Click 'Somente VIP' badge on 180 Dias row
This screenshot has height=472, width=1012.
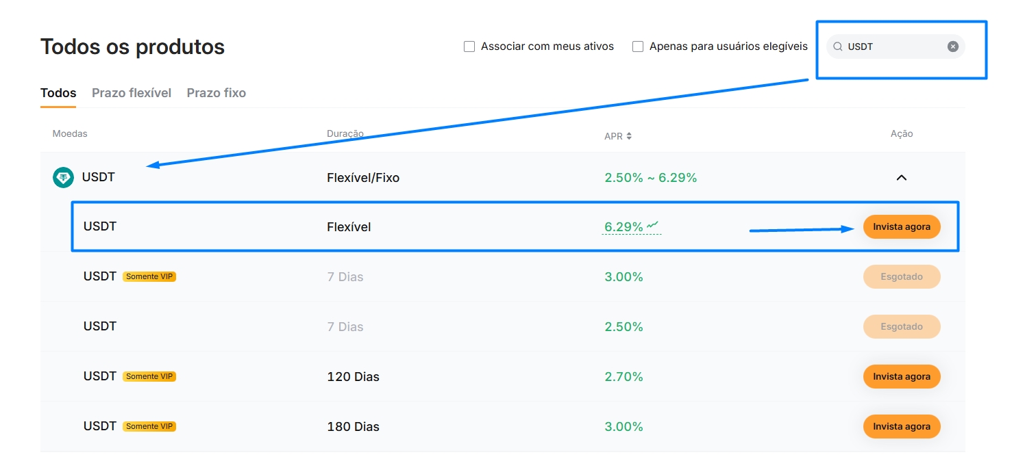pyautogui.click(x=149, y=427)
